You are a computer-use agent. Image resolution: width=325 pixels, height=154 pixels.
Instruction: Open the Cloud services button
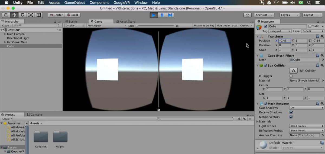(x=247, y=15)
